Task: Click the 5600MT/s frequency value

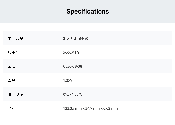Action: (x=71, y=52)
